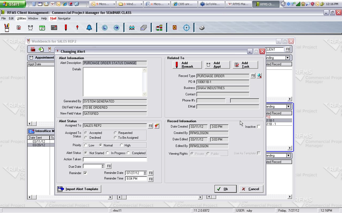Confirm the alert with the Ok button
Screen dimensions: 342x213
tap(226, 189)
